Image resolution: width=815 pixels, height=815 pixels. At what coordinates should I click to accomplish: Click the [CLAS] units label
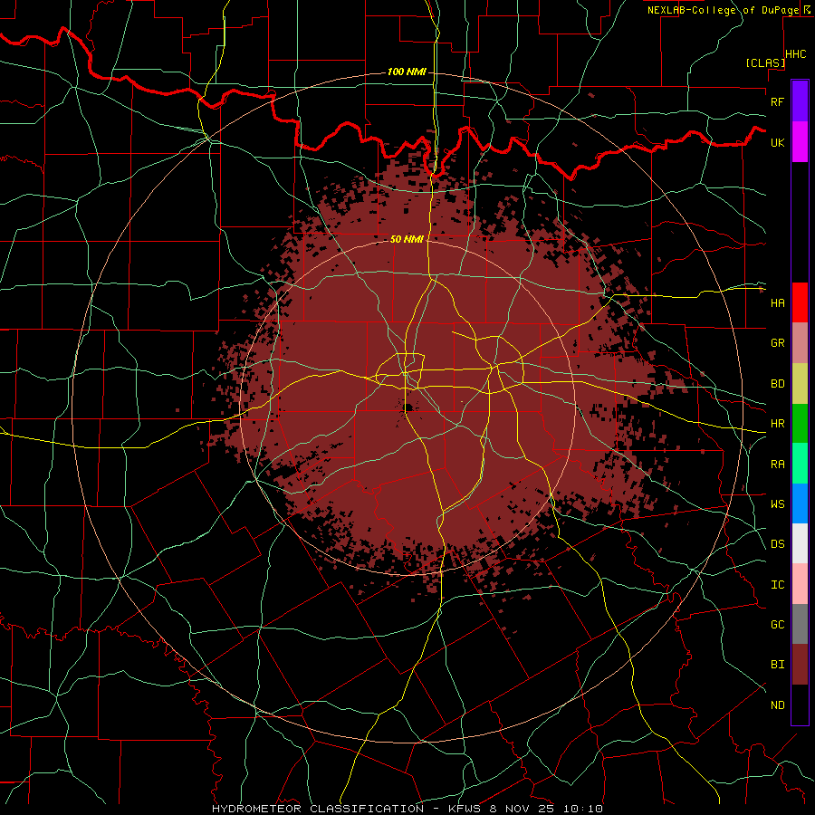tap(764, 62)
